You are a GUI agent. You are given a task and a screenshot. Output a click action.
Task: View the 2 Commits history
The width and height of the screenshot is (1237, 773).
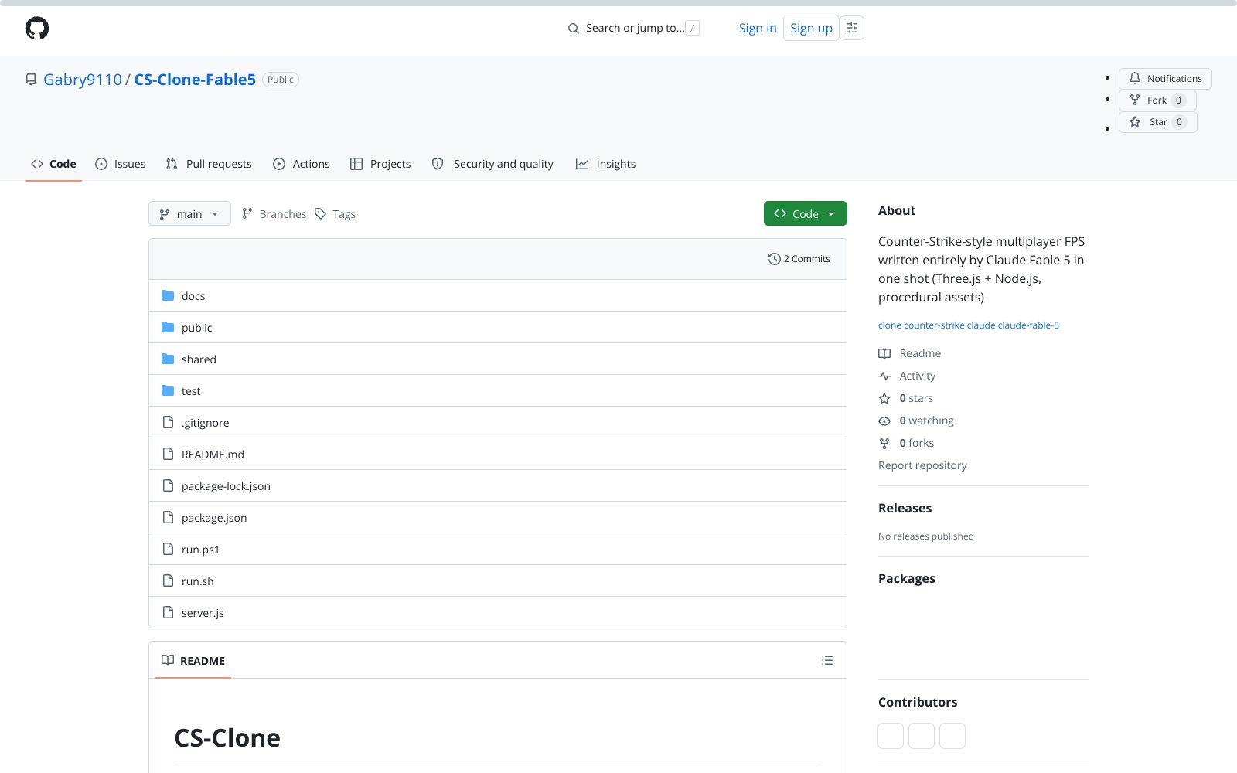pos(799,259)
